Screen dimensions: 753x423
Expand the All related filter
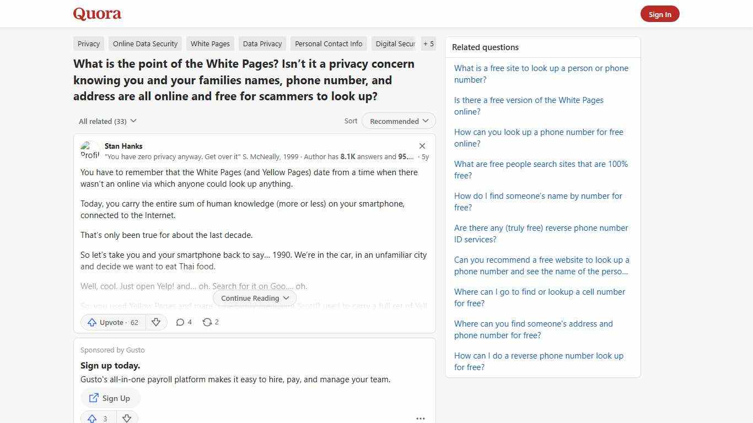coord(107,121)
